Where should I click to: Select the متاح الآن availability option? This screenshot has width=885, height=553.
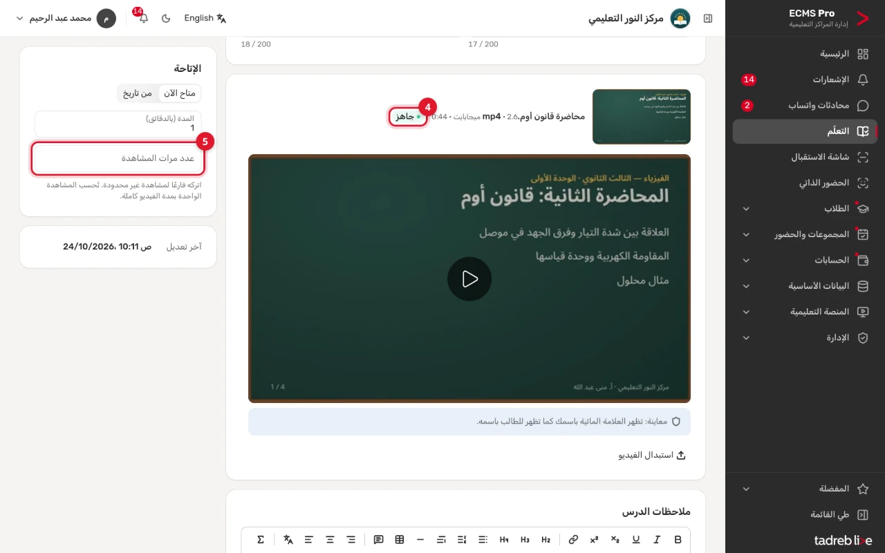pos(180,93)
